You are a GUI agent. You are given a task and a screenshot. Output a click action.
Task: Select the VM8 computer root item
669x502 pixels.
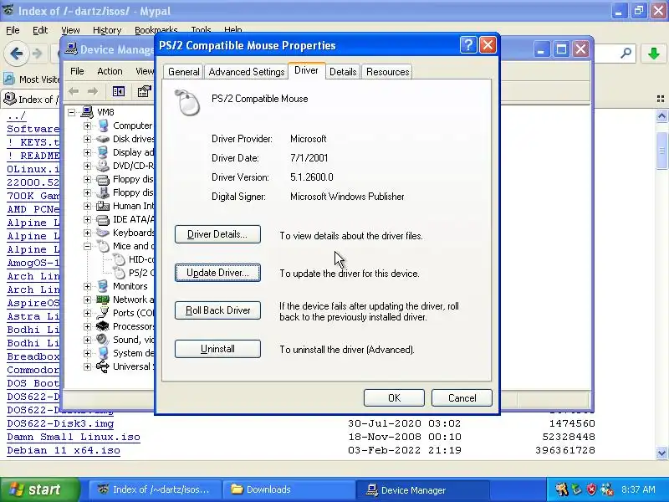click(105, 112)
